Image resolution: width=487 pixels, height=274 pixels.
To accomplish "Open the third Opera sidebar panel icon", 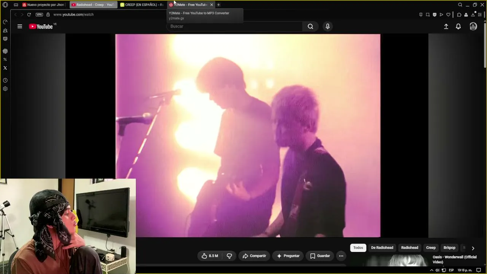I will point(5,39).
